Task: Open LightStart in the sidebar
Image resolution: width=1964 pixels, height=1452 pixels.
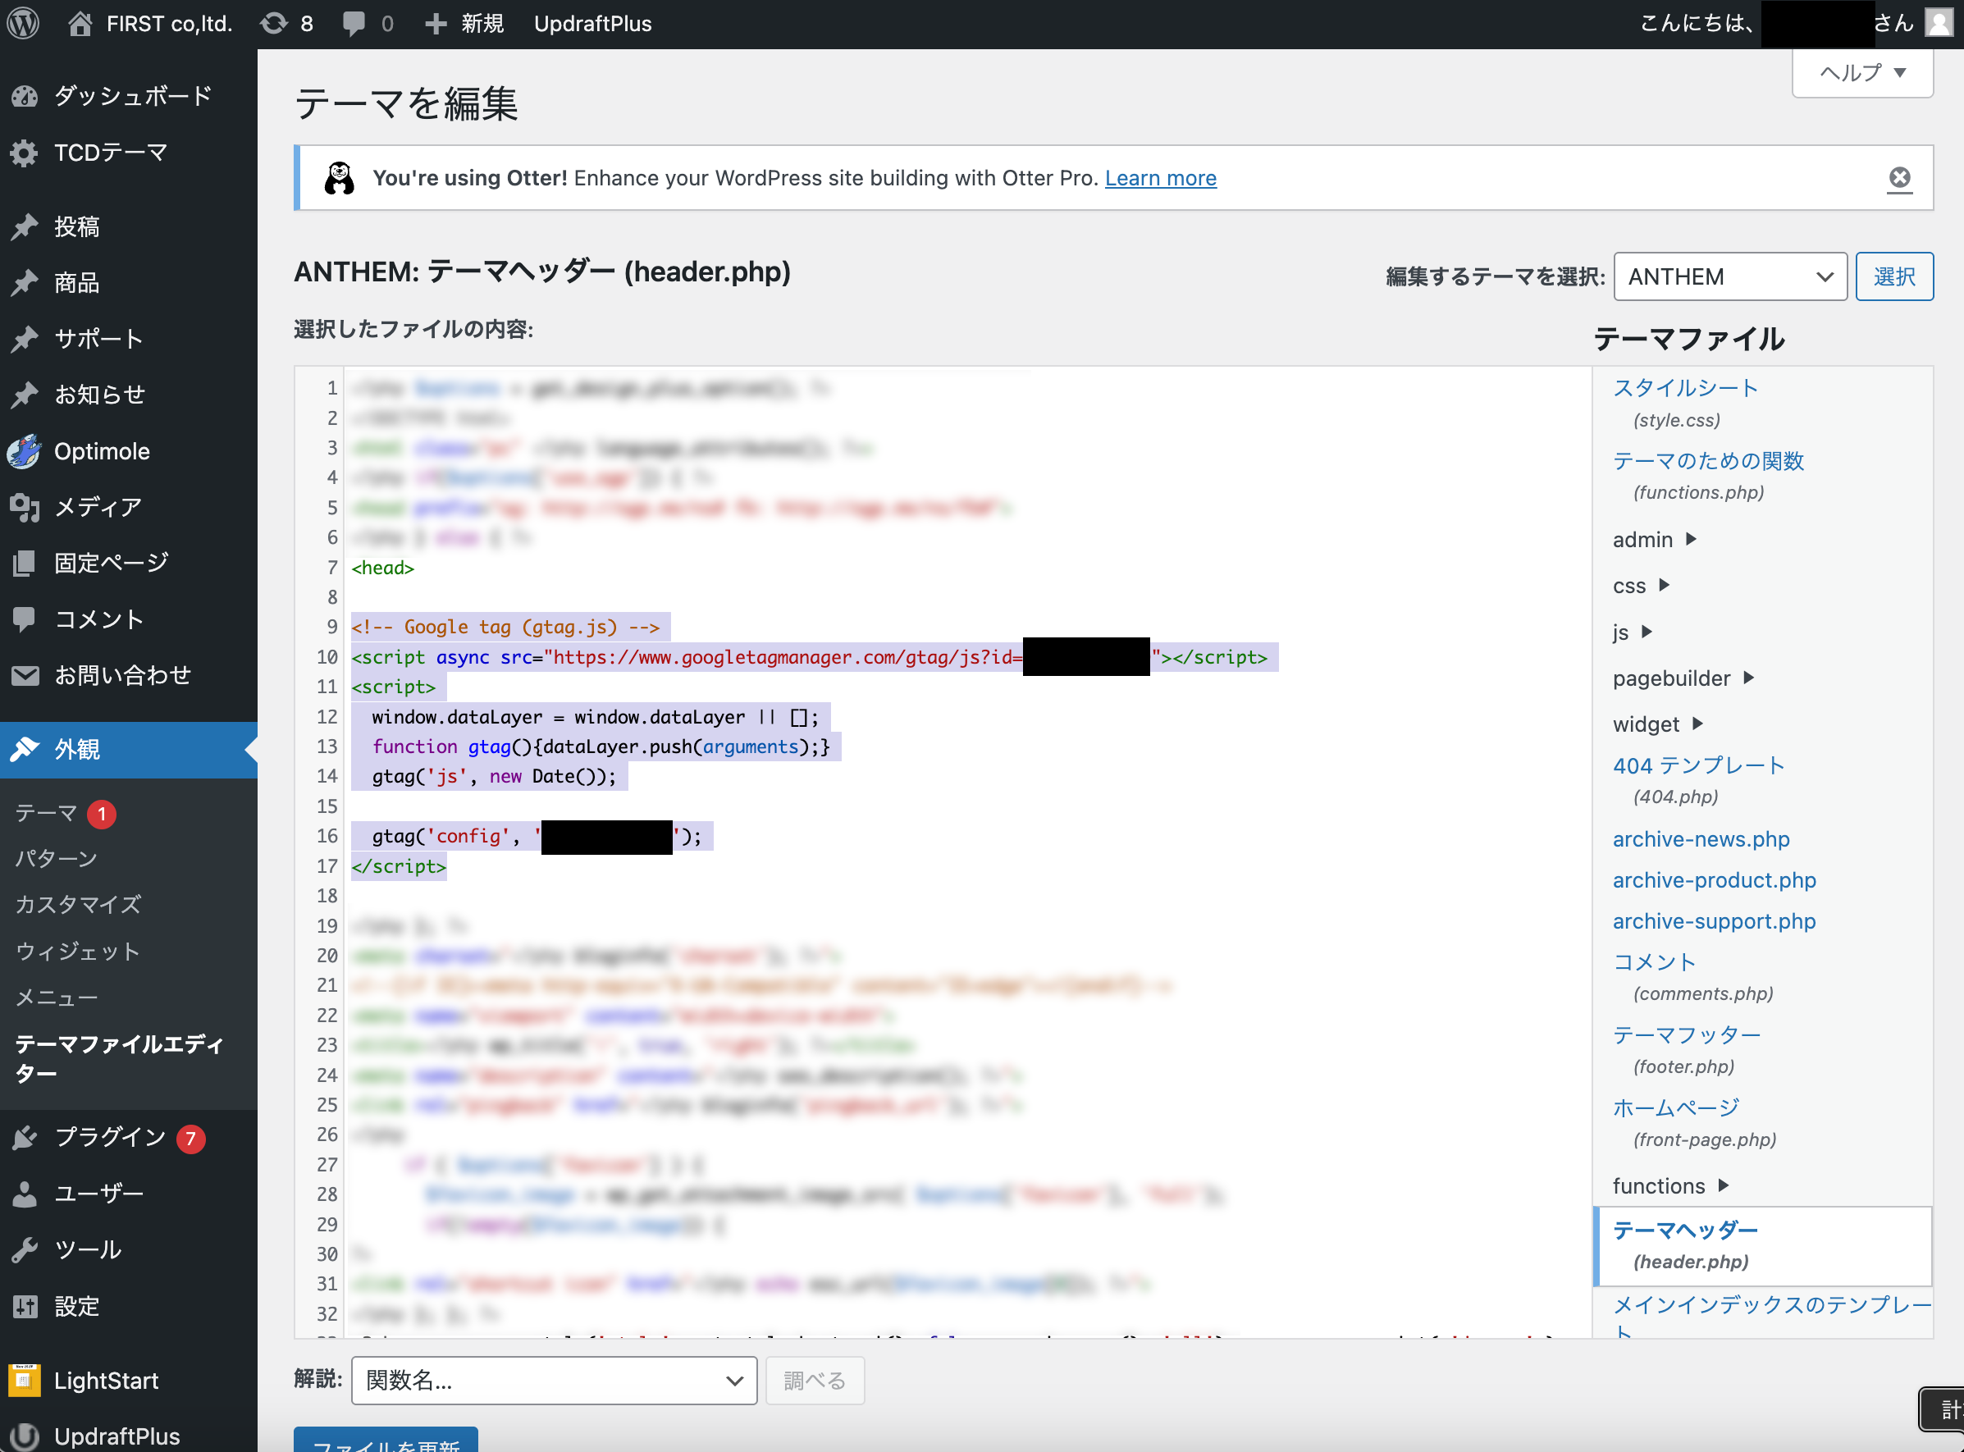Action: tap(128, 1381)
